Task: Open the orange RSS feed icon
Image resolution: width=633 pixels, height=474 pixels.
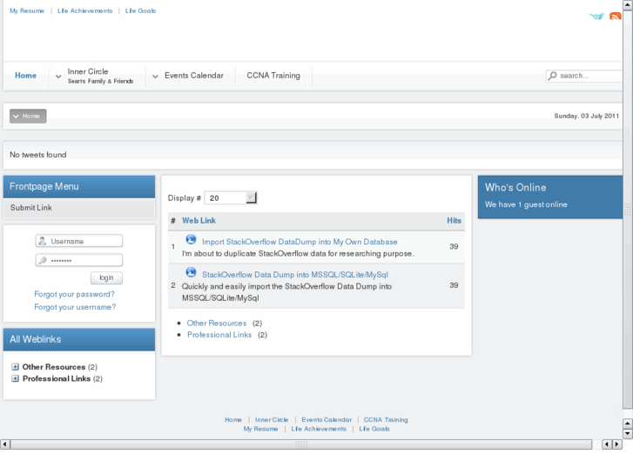Action: tap(616, 17)
